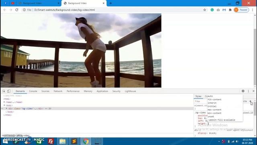The image size is (257, 145).
Task: Toggle the DevTools device toolbar
Action: (x=9, y=91)
